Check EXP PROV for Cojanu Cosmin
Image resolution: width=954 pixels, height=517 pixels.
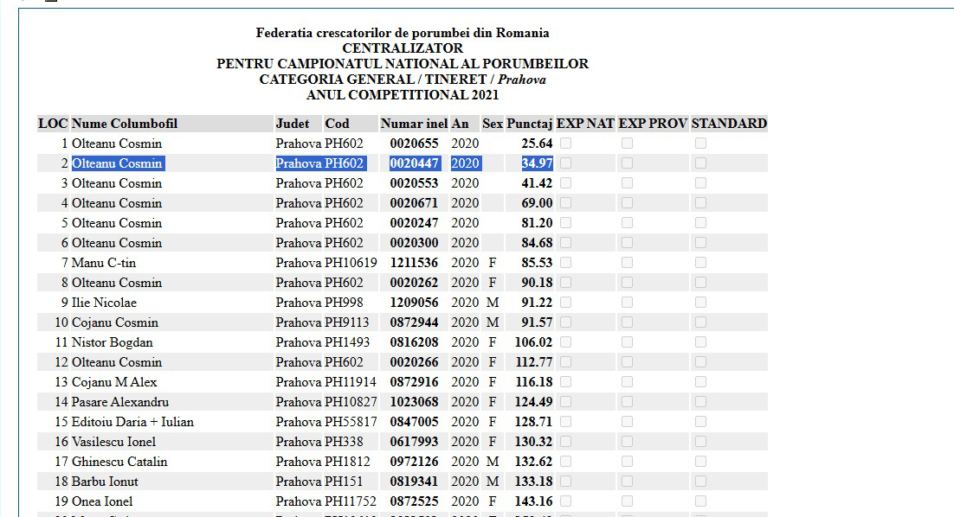coord(627,322)
